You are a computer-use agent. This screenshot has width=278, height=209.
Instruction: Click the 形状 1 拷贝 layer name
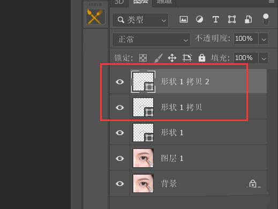[x=181, y=107]
